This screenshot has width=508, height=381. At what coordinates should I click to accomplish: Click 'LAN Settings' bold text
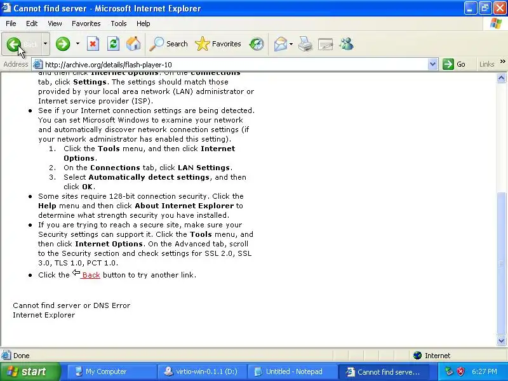[204, 168]
